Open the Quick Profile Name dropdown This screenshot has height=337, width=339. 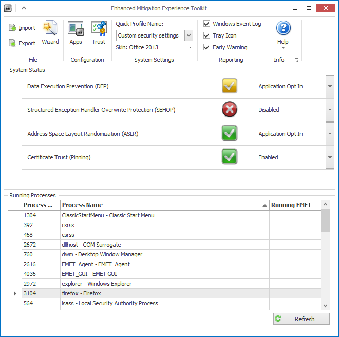coord(189,35)
